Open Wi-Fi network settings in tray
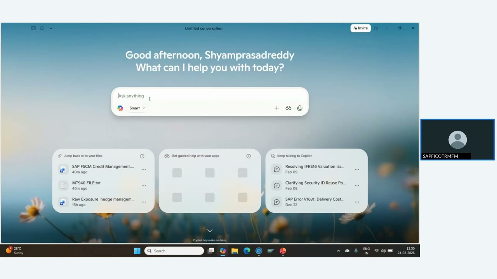The height and width of the screenshot is (279, 497). click(x=377, y=251)
